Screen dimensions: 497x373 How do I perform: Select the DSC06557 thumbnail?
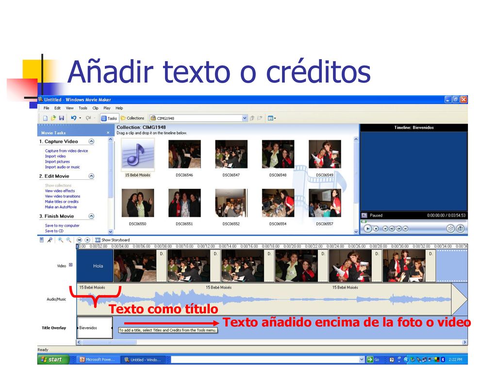(x=325, y=203)
